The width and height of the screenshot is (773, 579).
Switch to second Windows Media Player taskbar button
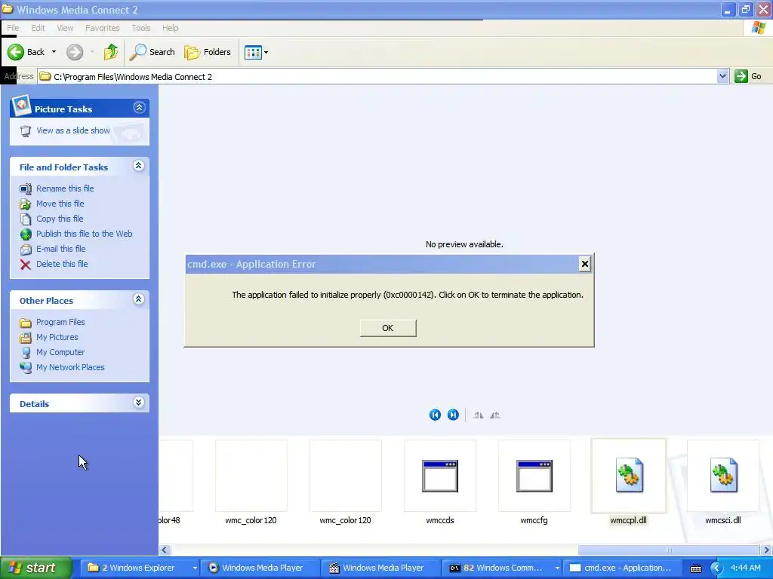point(381,568)
